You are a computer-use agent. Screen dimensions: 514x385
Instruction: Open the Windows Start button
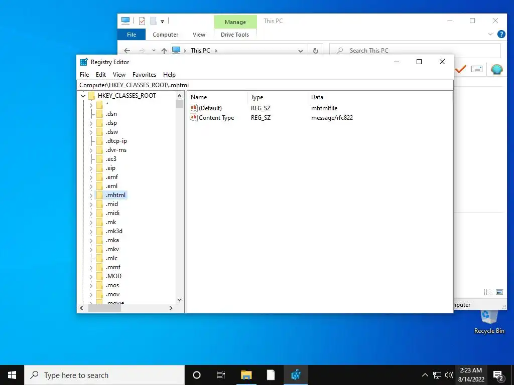pyautogui.click(x=12, y=375)
